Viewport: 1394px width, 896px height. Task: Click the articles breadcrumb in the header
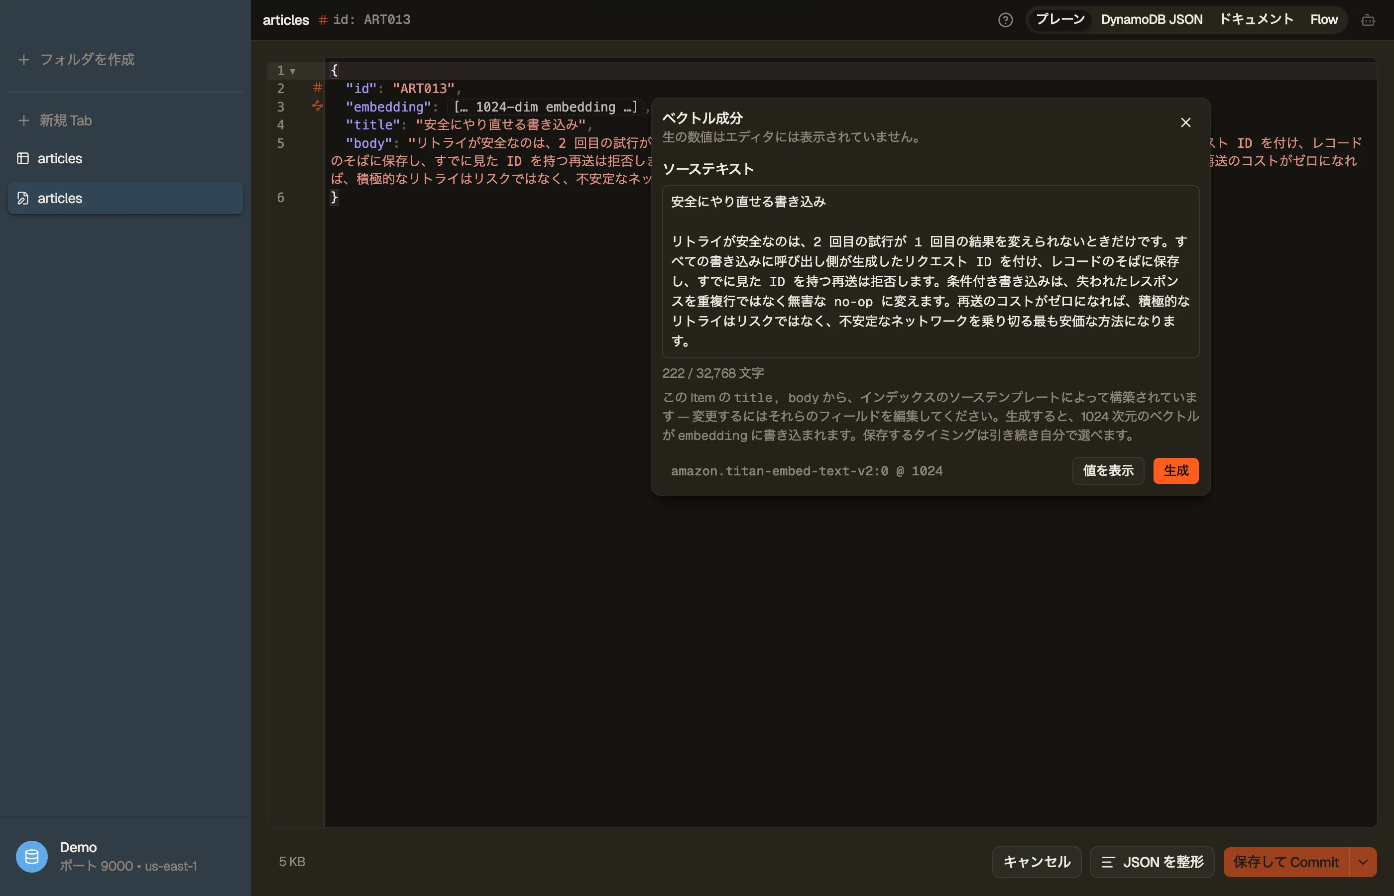pos(286,20)
